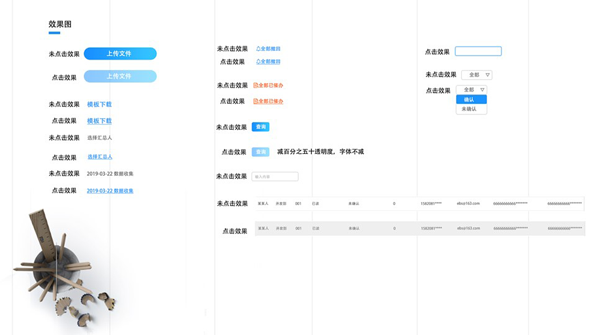Screen dimensions: 596x335
Task: Click the non-underlined 模板下载 link
Action: 99,104
